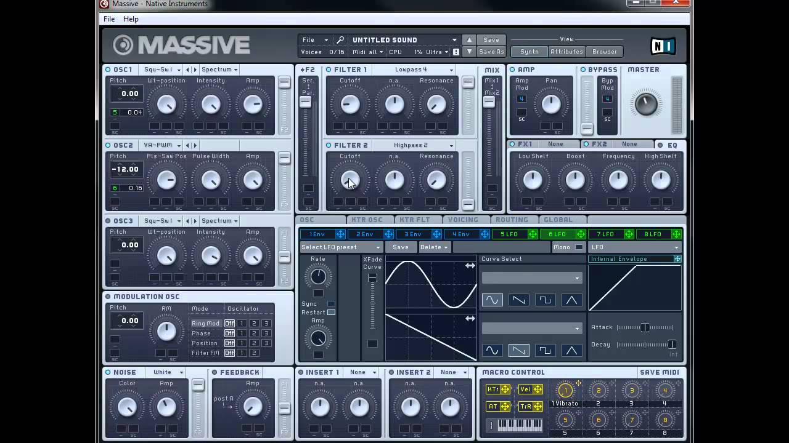789x443 pixels.
Task: Toggle the Noise section LED
Action: (x=108, y=372)
